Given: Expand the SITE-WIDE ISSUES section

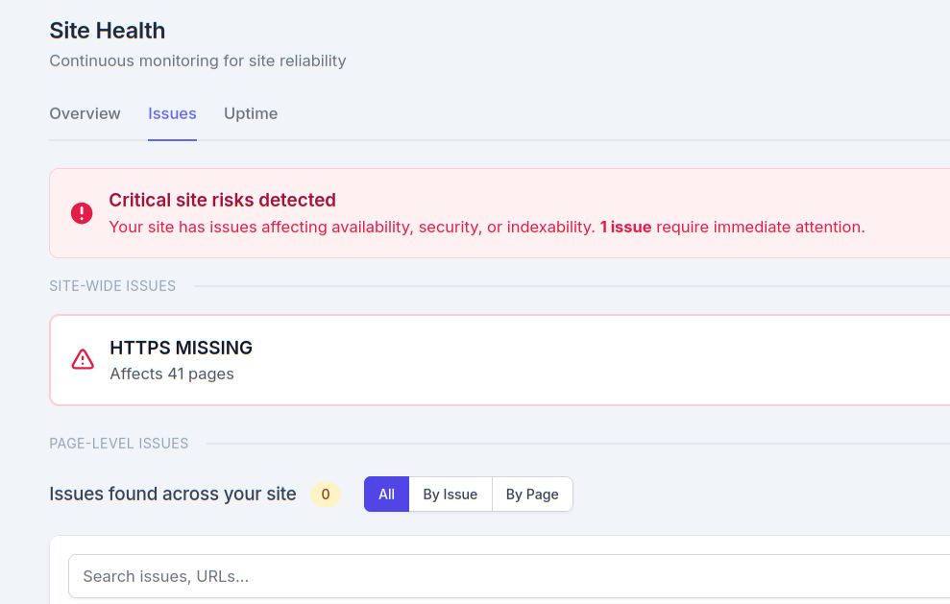Looking at the screenshot, I should [112, 285].
